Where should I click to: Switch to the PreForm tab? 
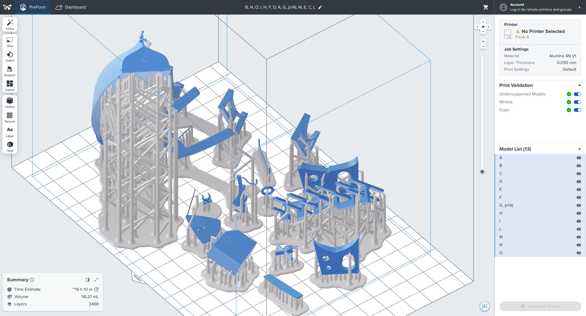tap(33, 7)
